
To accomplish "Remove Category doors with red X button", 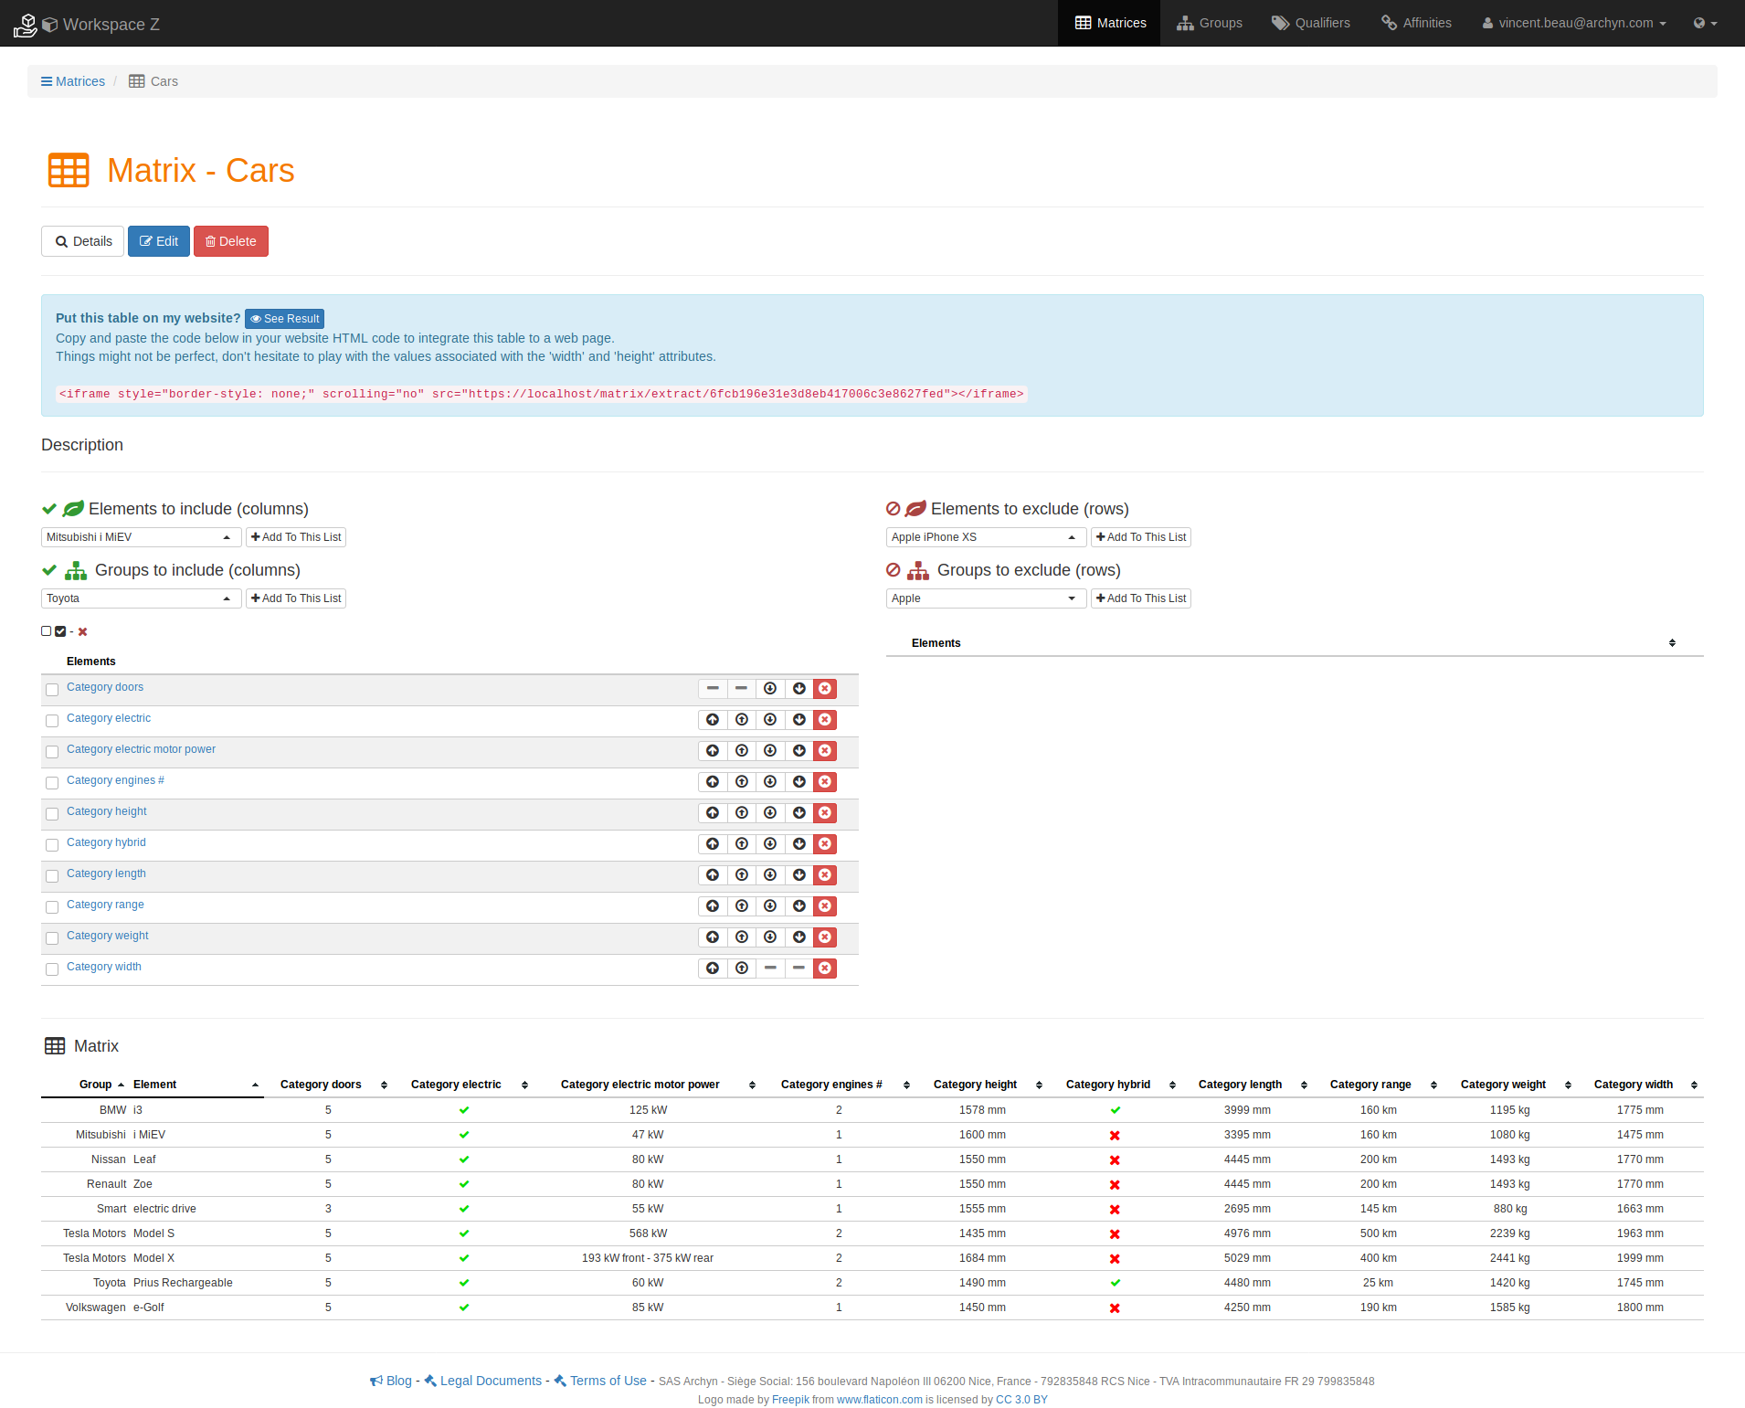I will click(x=825, y=689).
